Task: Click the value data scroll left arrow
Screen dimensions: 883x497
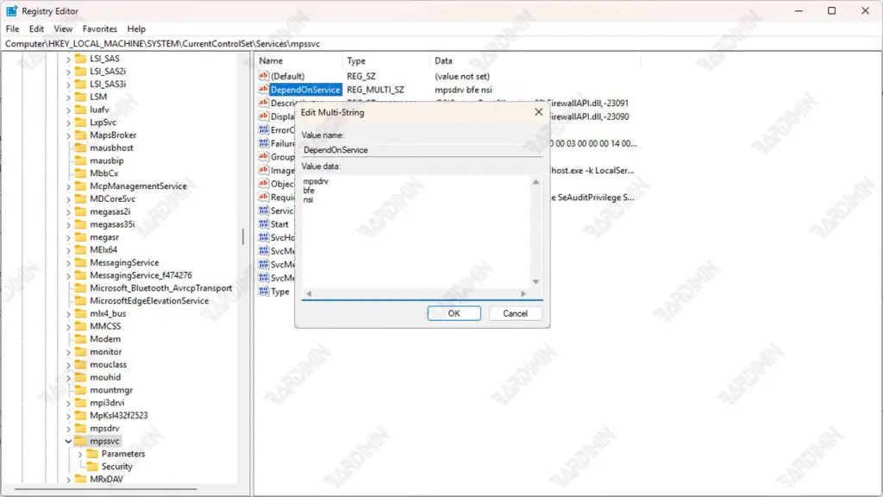Action: [x=309, y=293]
